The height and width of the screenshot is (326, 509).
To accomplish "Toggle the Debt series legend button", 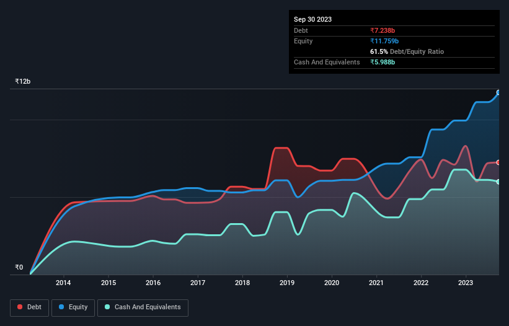I will (x=29, y=307).
